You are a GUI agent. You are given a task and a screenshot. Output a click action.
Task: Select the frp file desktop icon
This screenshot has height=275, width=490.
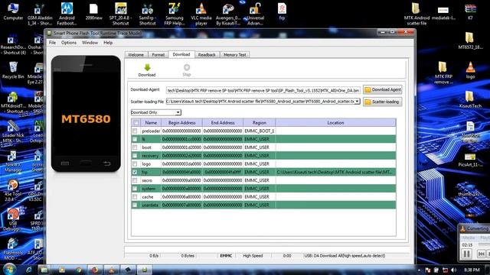click(282, 12)
